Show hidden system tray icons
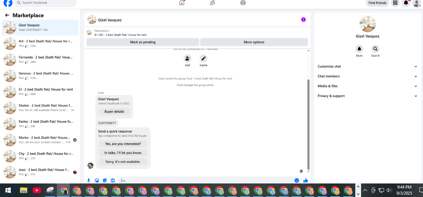 pyautogui.click(x=365, y=190)
